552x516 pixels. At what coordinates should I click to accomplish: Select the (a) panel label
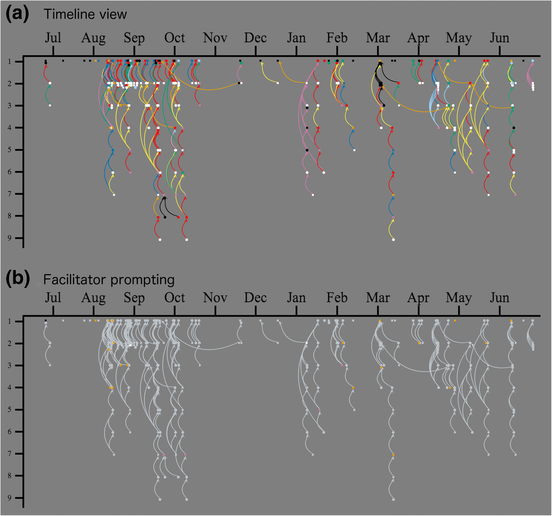(18, 14)
